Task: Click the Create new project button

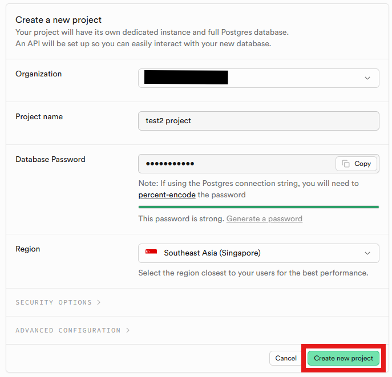Action: pyautogui.click(x=343, y=358)
